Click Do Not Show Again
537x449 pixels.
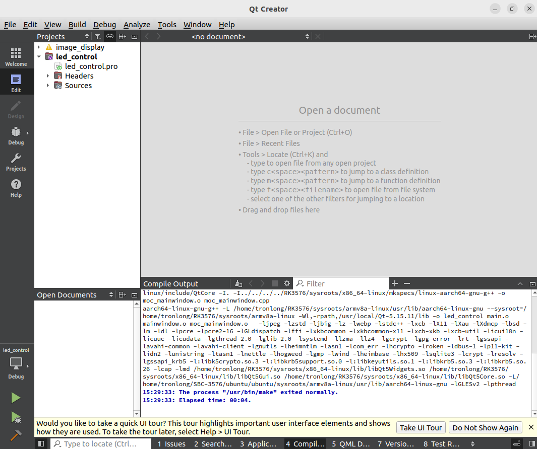pos(485,428)
